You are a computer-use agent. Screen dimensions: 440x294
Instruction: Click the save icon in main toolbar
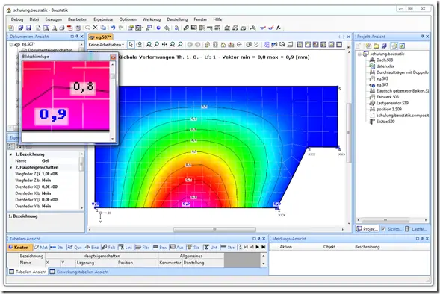28,28
